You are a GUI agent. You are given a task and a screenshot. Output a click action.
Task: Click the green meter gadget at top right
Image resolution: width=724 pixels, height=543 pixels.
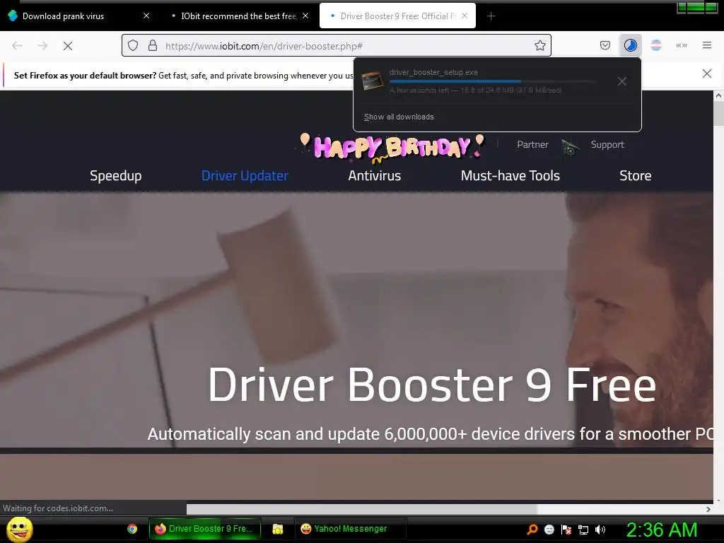(696, 7)
